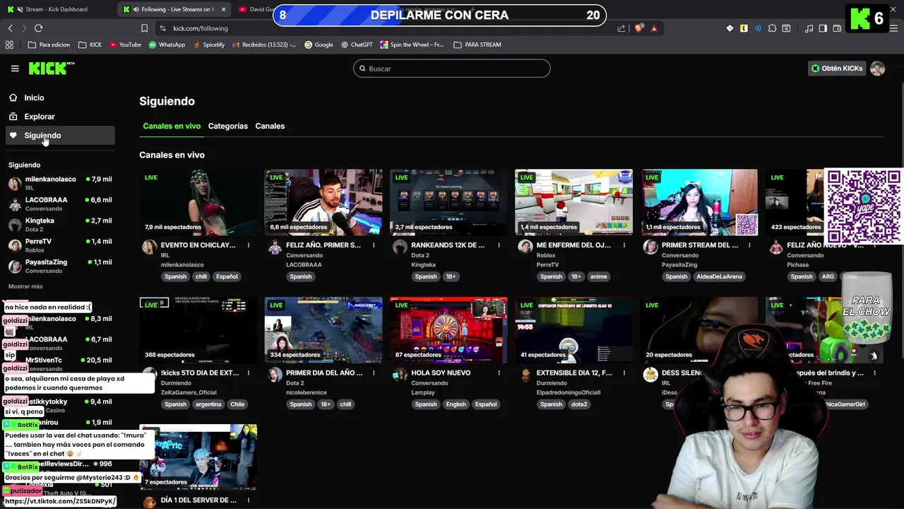Click browser back arrow button

[x=10, y=28]
